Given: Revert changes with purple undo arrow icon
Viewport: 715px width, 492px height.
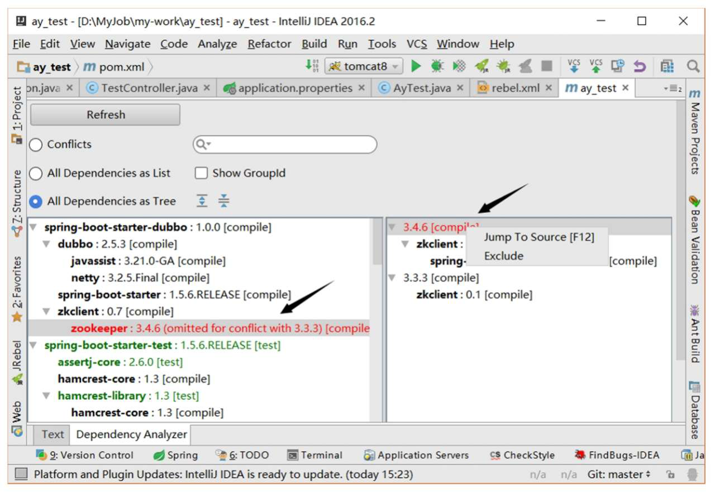Looking at the screenshot, I should coord(639,66).
